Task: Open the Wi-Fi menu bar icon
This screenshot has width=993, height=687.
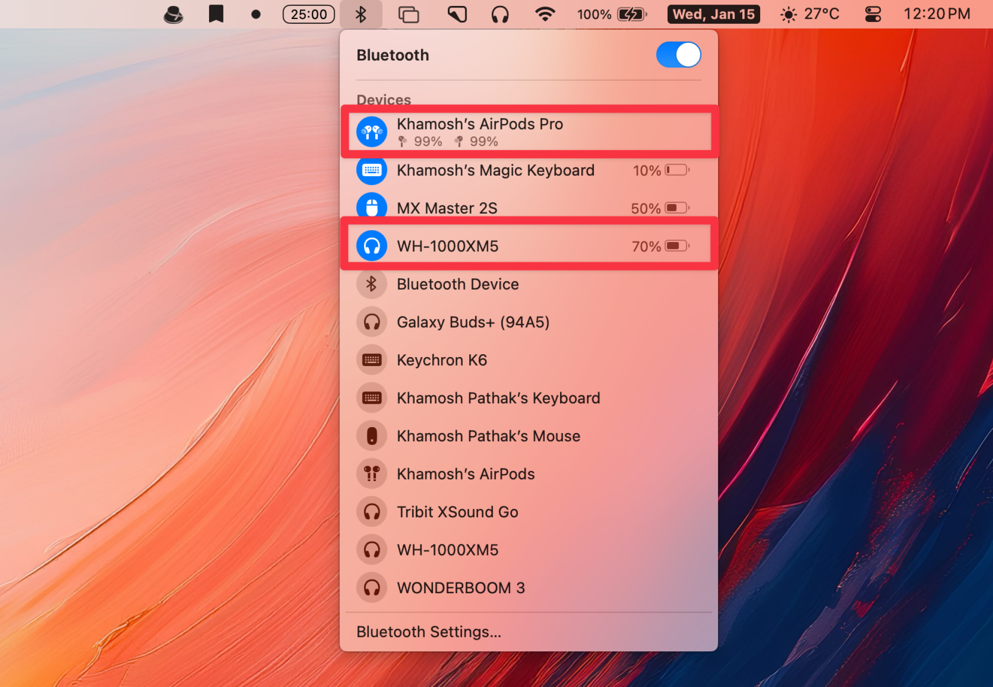Action: (545, 14)
